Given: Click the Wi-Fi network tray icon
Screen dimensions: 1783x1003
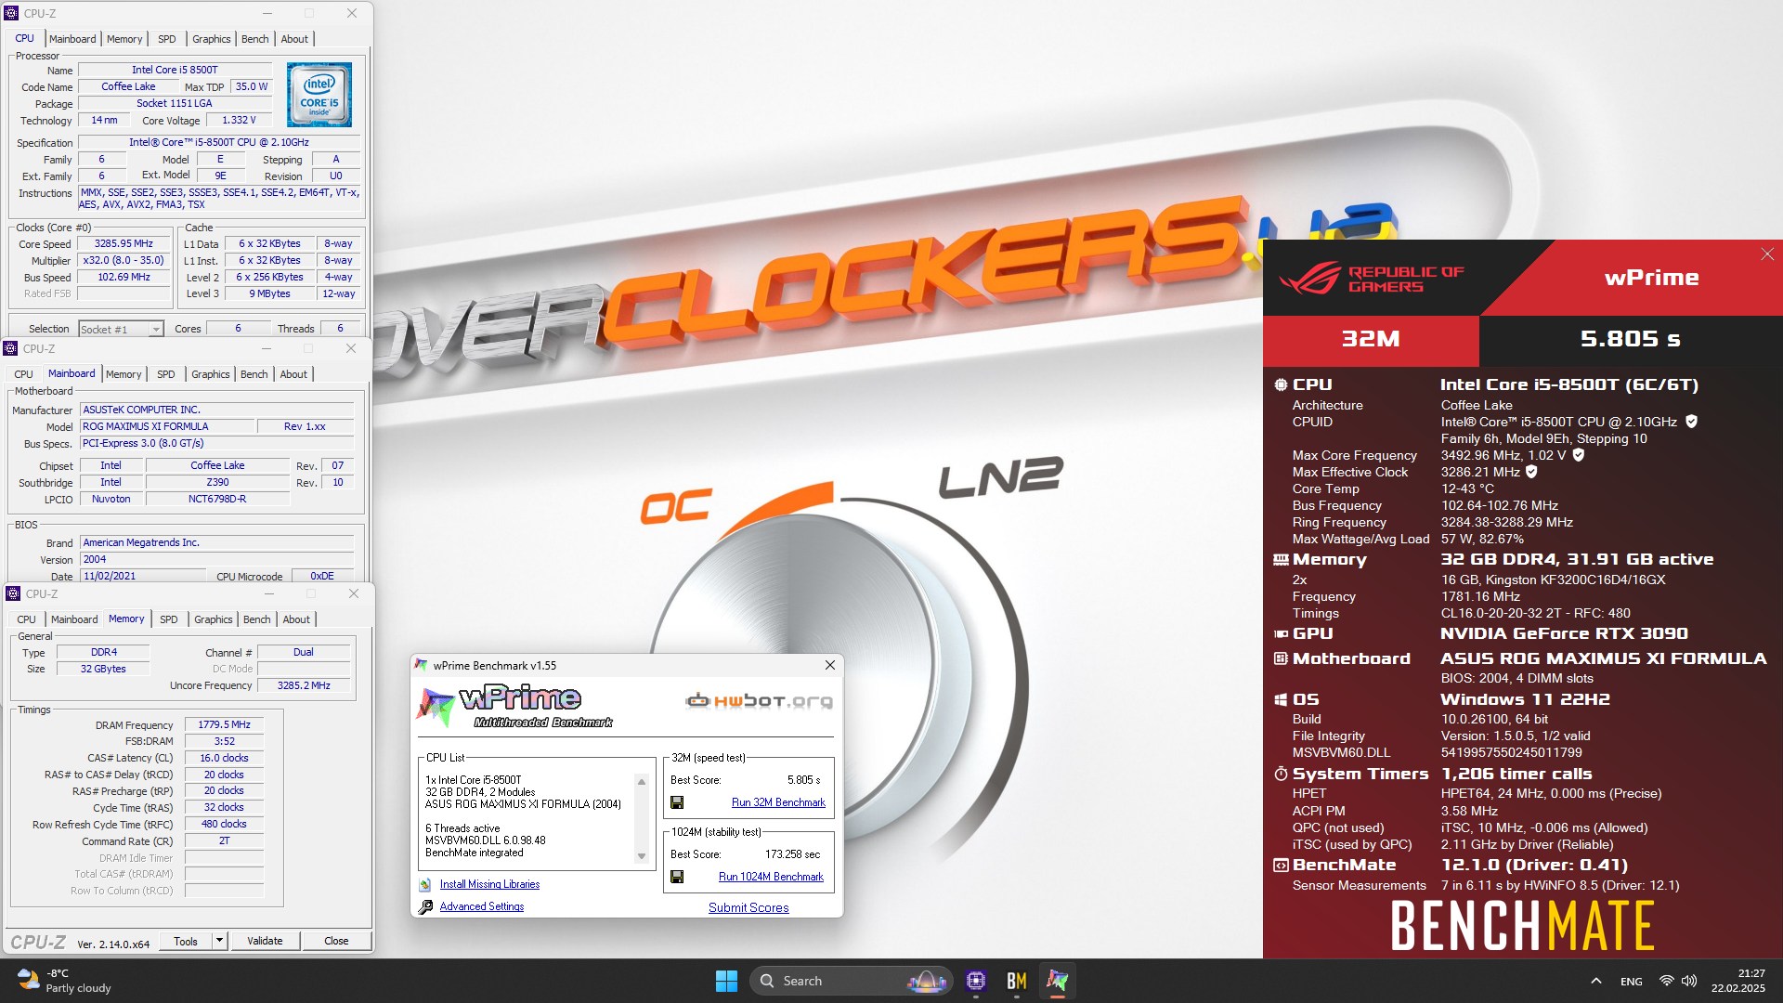Looking at the screenshot, I should 1667,981.
